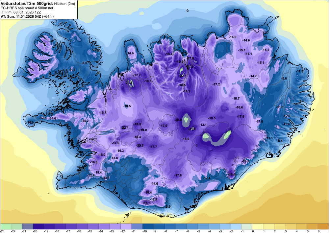Screen dimensions: 329x233
Task: Choose the legend swatch between -1 and 0
Action: tap(246, 226)
